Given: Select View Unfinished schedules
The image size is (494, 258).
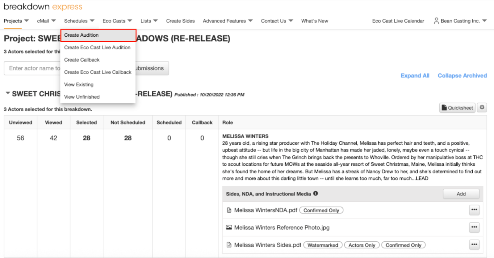Looking at the screenshot, I should [98, 97].
